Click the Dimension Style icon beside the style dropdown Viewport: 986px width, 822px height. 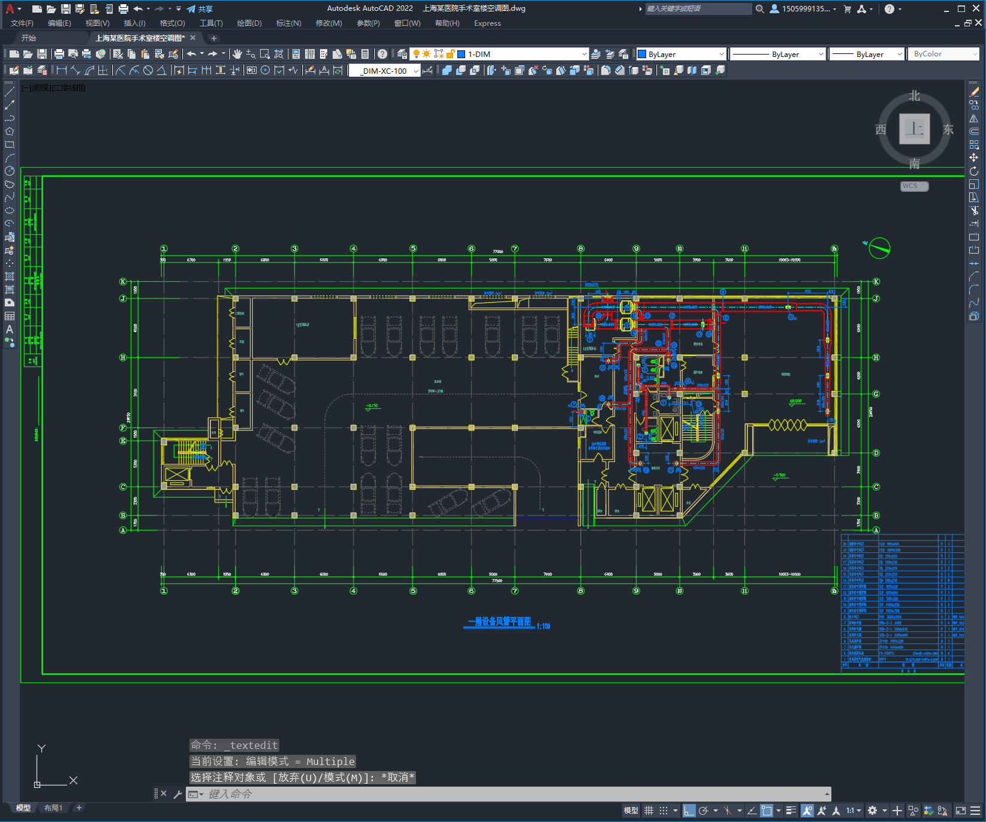(427, 70)
